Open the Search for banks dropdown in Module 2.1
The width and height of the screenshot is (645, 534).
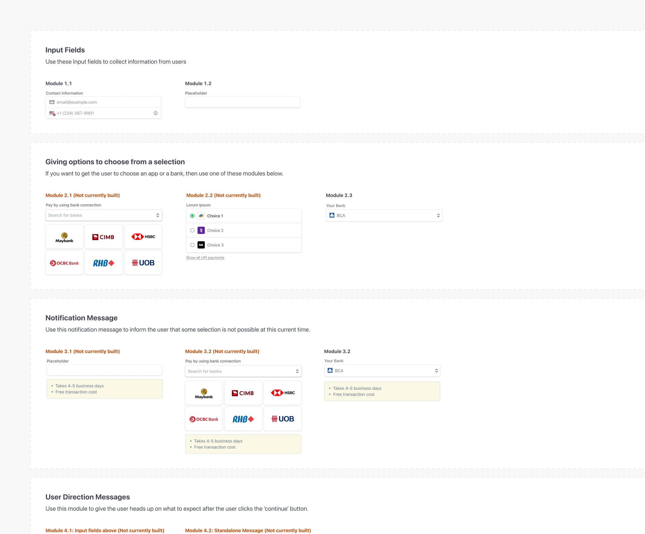[103, 215]
